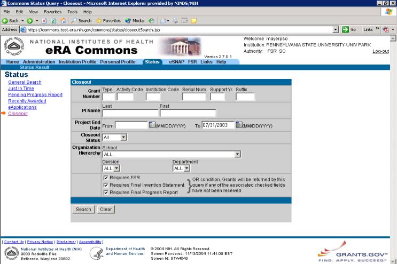Image resolution: width=397 pixels, height=264 pixels.
Task: Open the eApplications link
Action: tap(22, 107)
